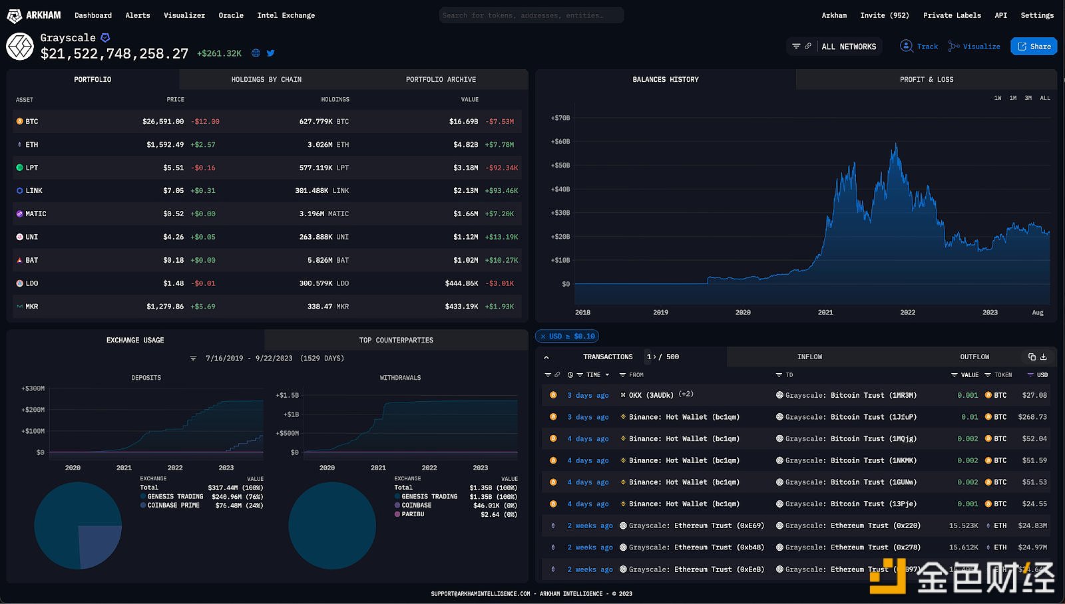Image resolution: width=1065 pixels, height=604 pixels.
Task: Click the verified badge next to Grayscale
Action: point(105,38)
